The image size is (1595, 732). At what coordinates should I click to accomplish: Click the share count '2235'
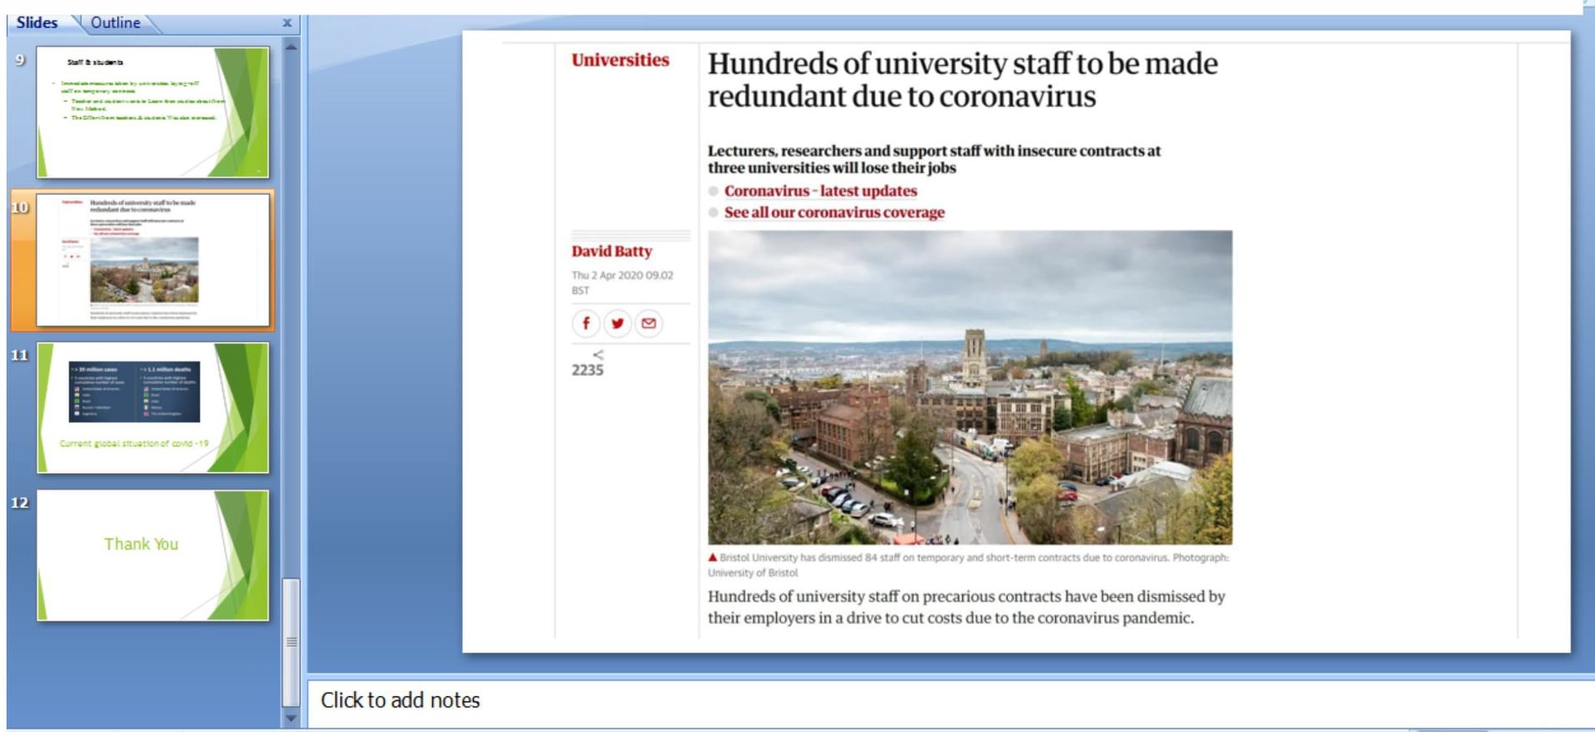pos(588,371)
